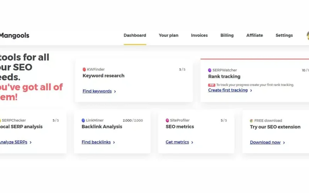Viewport: 309px width, 193px height.
Task: Go to the Billing tab
Action: tap(227, 36)
